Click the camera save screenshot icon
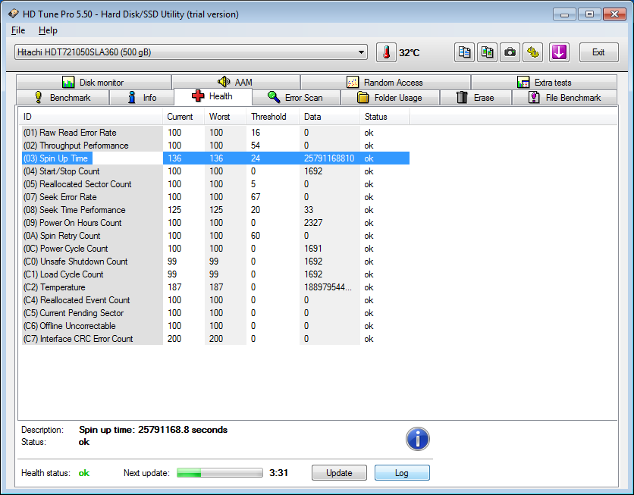Screen dimensions: 634x495 (510, 52)
